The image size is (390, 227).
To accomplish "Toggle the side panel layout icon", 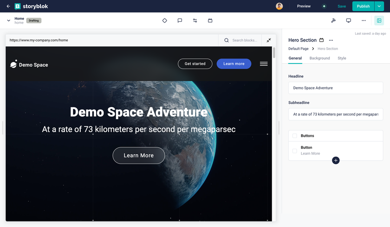I will (x=379, y=20).
